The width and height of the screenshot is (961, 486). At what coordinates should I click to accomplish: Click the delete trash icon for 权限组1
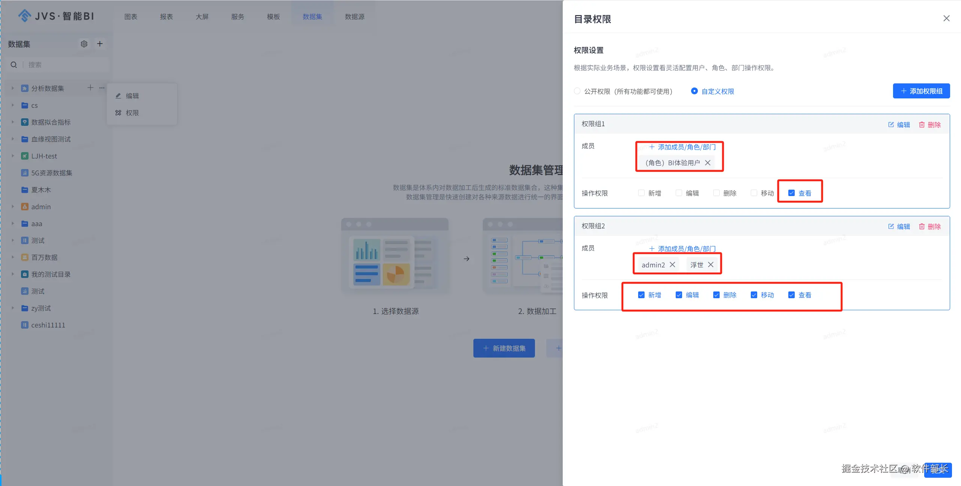click(x=922, y=125)
